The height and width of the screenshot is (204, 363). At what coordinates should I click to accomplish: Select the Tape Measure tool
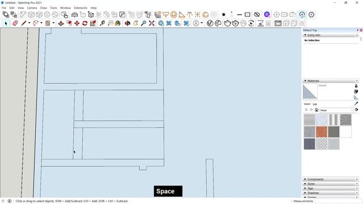point(102,23)
